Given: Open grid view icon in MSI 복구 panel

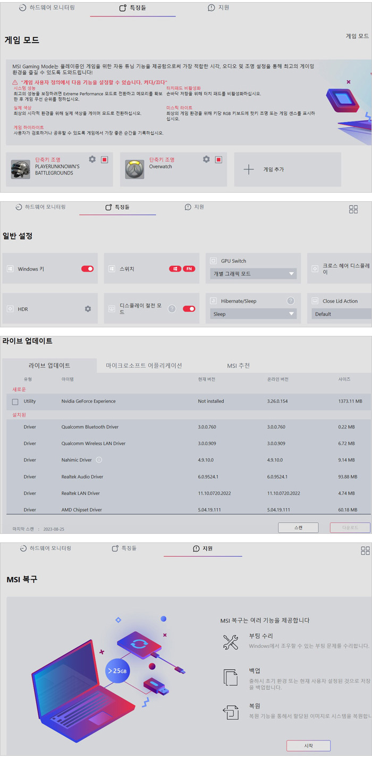Looking at the screenshot, I should (x=365, y=550).
